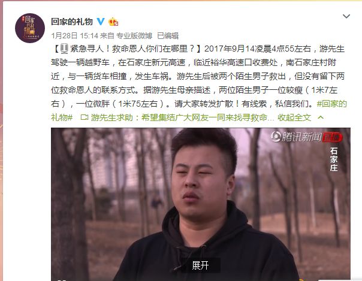Screen dimensions: 362x281
Task: Expand the video with 展开 button
Action: click(200, 265)
